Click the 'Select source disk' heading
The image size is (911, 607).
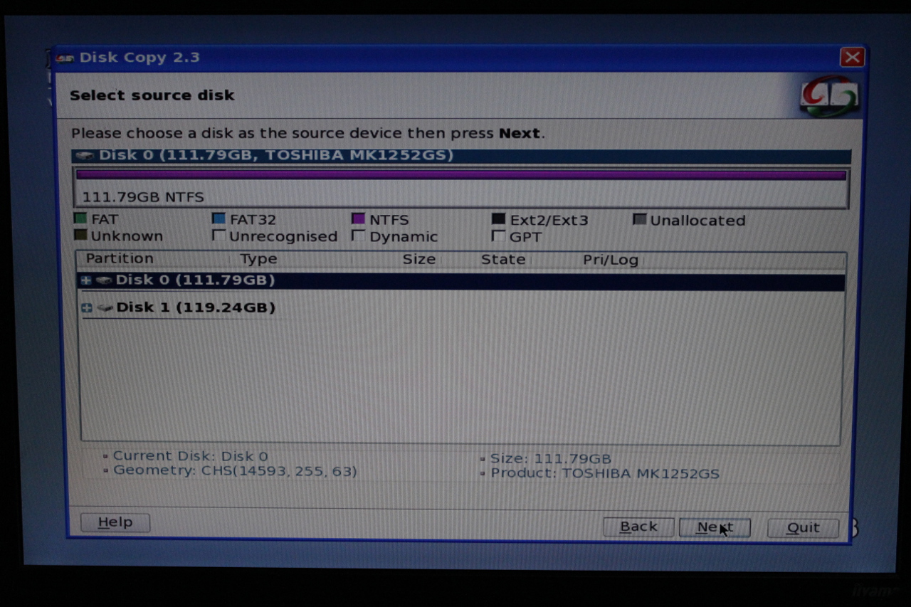152,95
